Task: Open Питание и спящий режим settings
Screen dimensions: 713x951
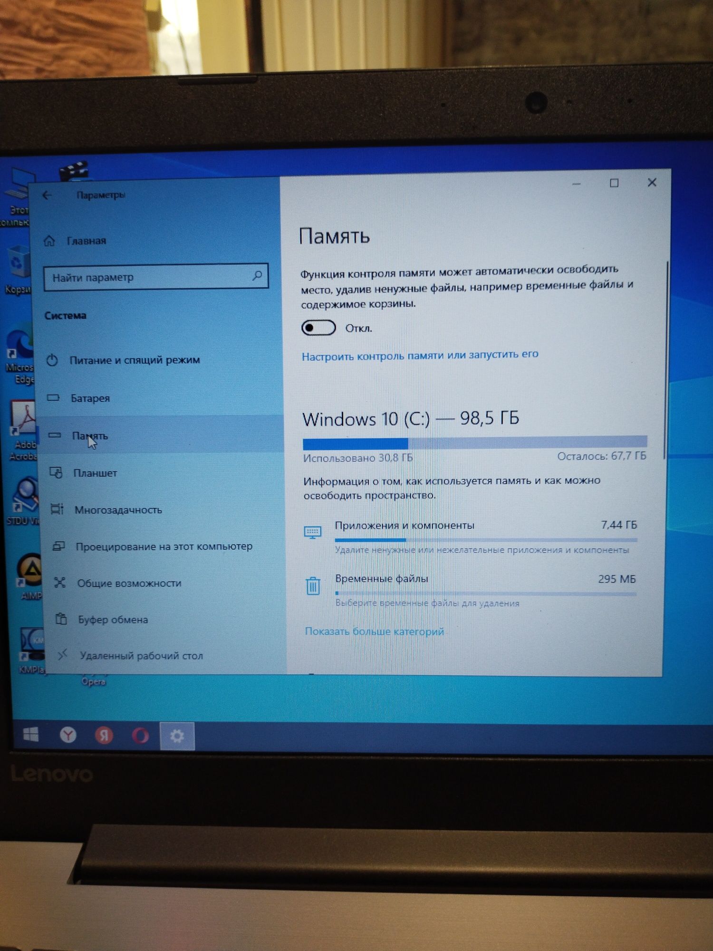Action: (135, 360)
